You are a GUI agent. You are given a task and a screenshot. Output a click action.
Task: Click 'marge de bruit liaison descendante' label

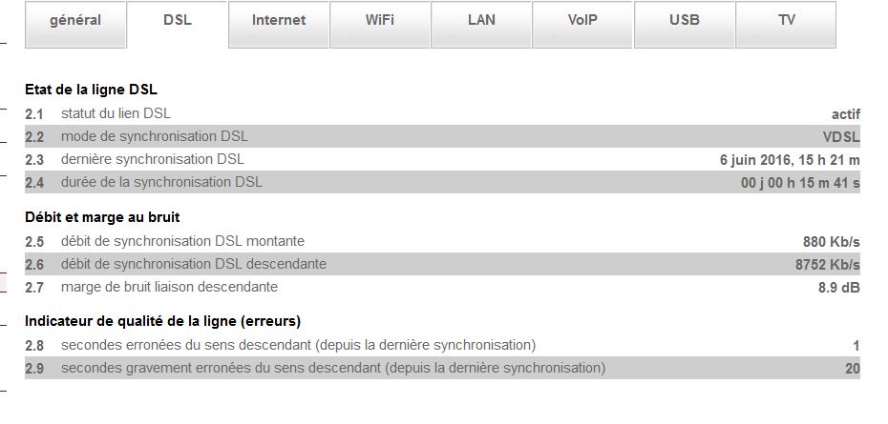169,287
